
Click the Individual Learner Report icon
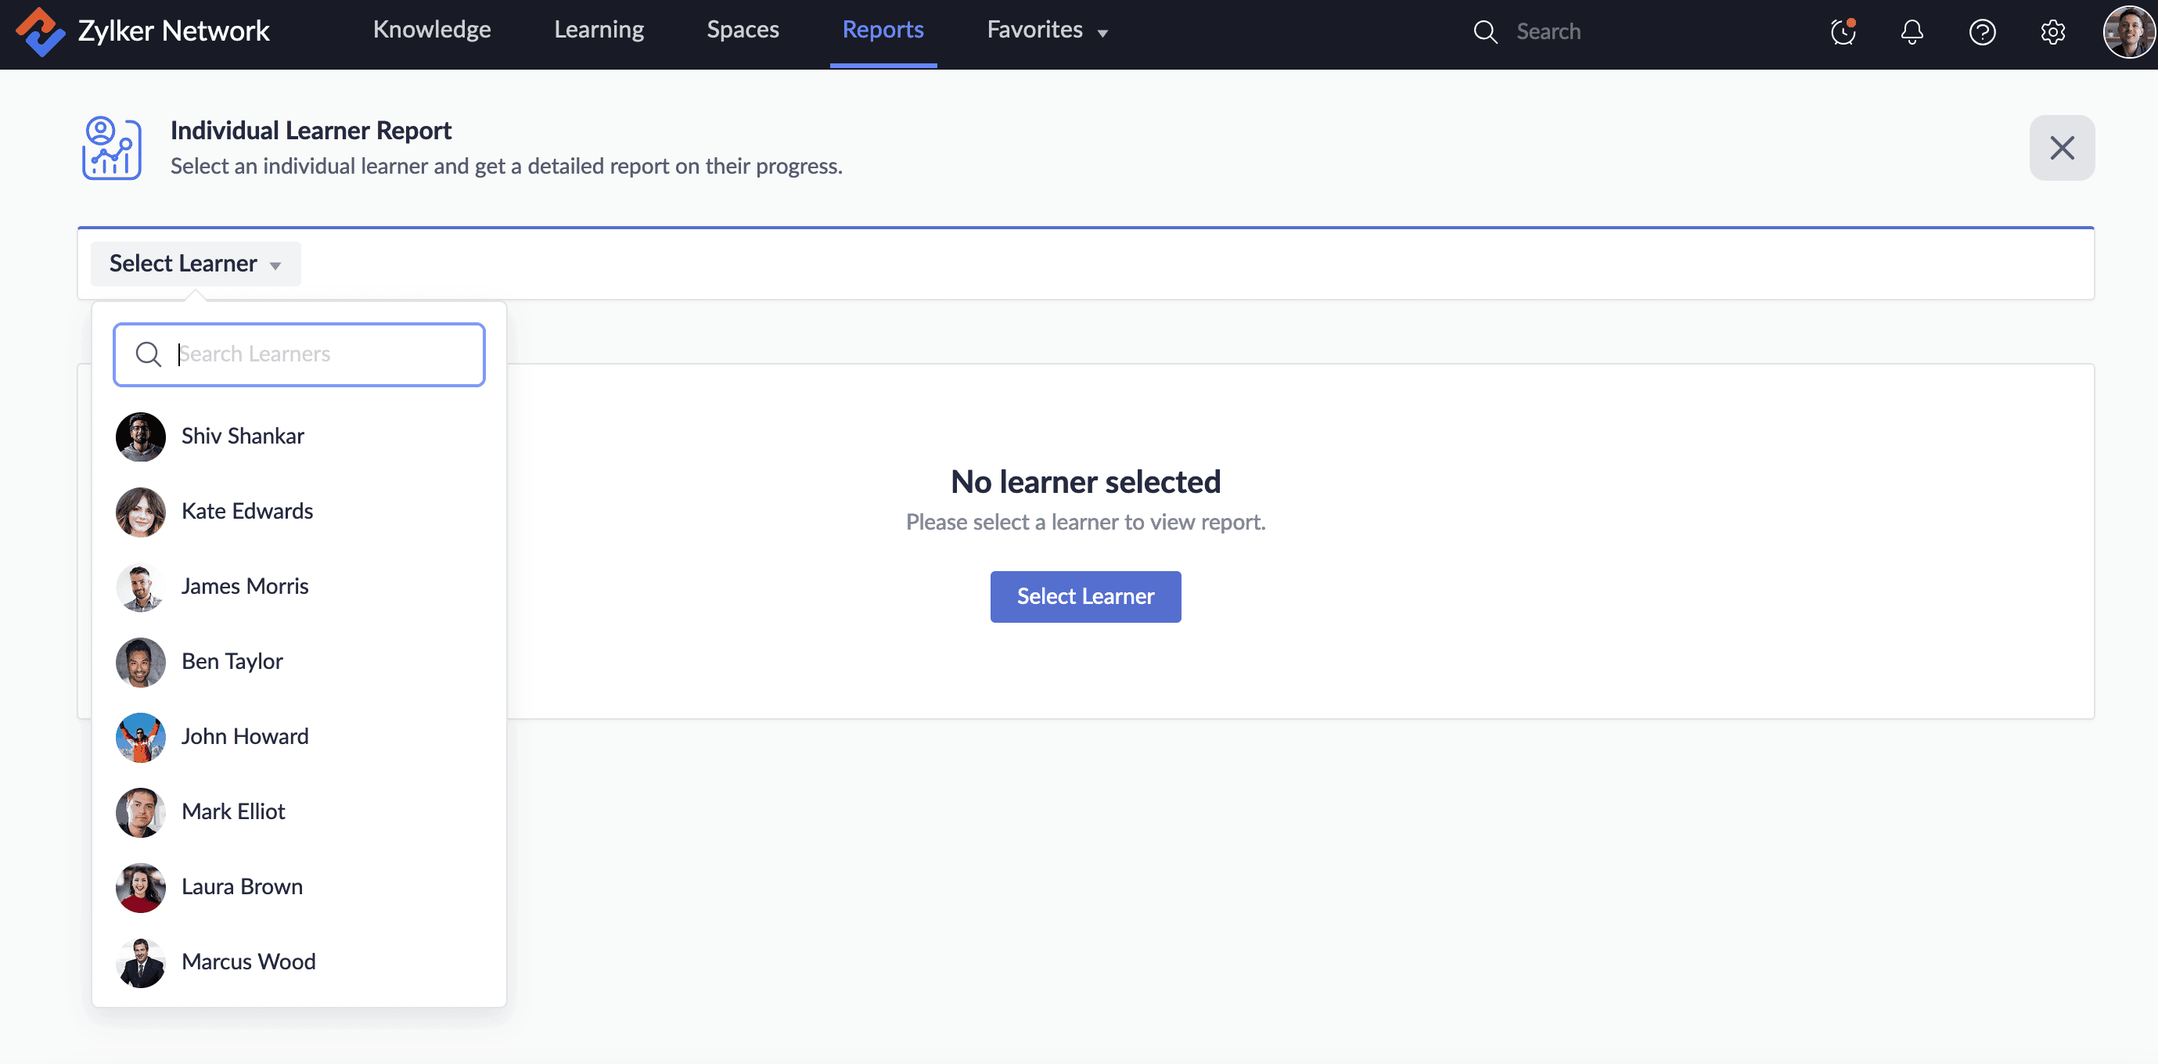click(x=111, y=147)
